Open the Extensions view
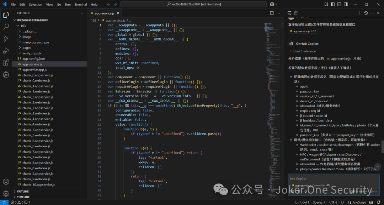The image size is (384, 205). 6,63
